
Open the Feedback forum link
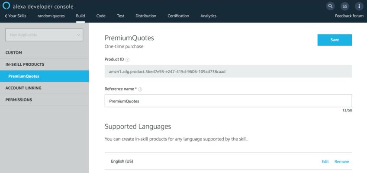pos(349,16)
